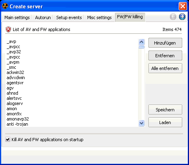This screenshot has height=165, width=189.
Task: Click the list scrollbar down arrow
Action: click(141, 123)
